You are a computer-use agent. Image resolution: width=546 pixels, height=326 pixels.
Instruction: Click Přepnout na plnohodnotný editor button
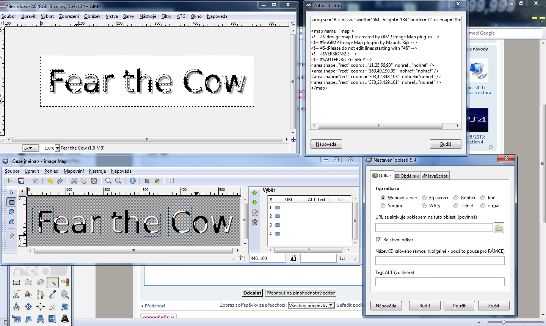301,293
